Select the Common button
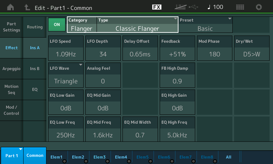 (x=35, y=155)
